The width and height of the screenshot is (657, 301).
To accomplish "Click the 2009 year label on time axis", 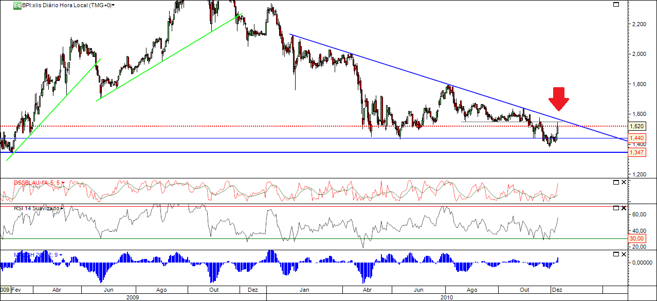I will click(133, 297).
